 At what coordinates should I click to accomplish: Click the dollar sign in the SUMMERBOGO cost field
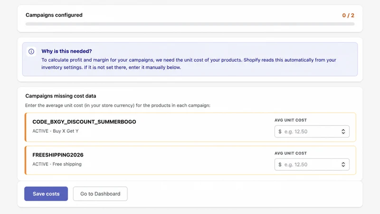click(x=280, y=132)
